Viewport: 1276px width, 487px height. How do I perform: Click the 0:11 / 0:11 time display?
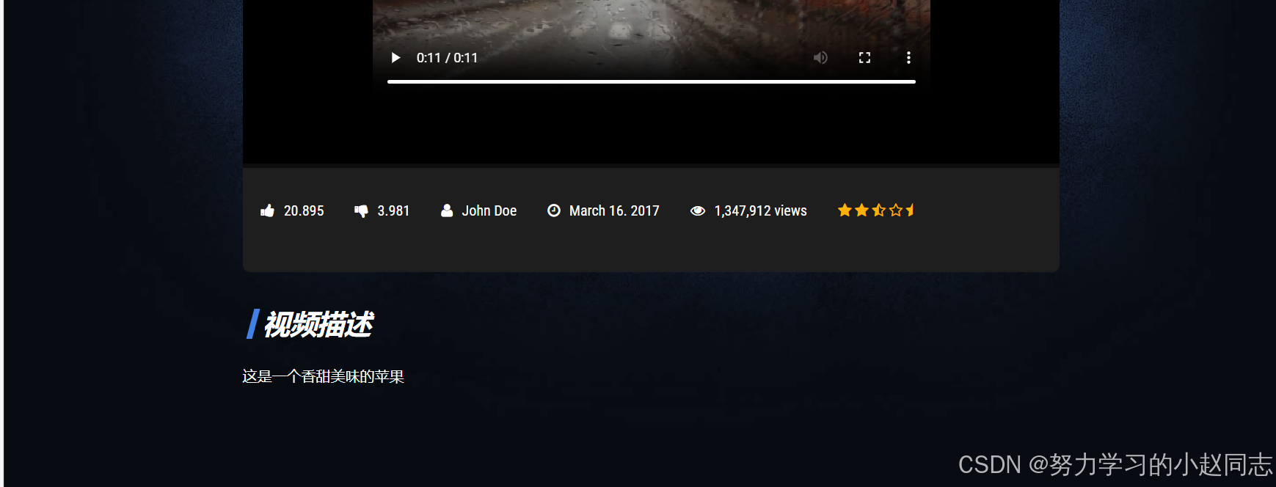447,58
